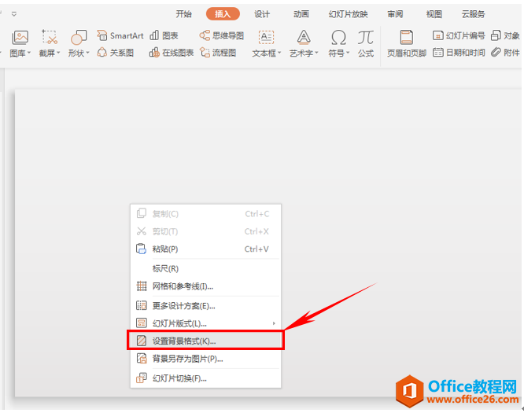Screen dimensions: 524x413
Task: Click the 页眉和页脚 header and footer icon
Action: point(406,42)
